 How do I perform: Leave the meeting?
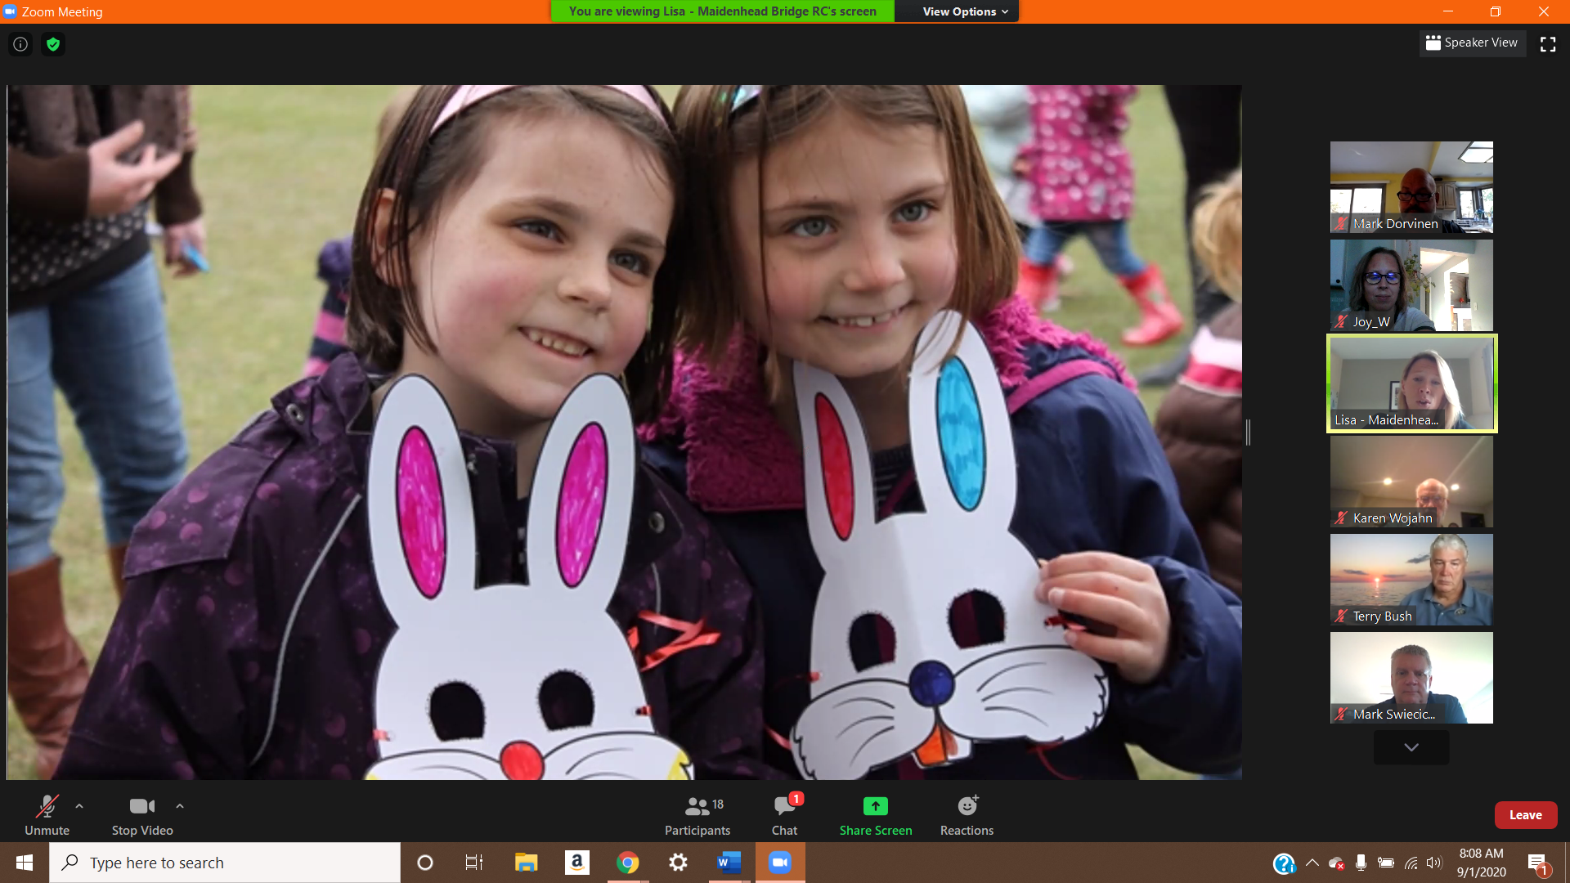(1526, 815)
